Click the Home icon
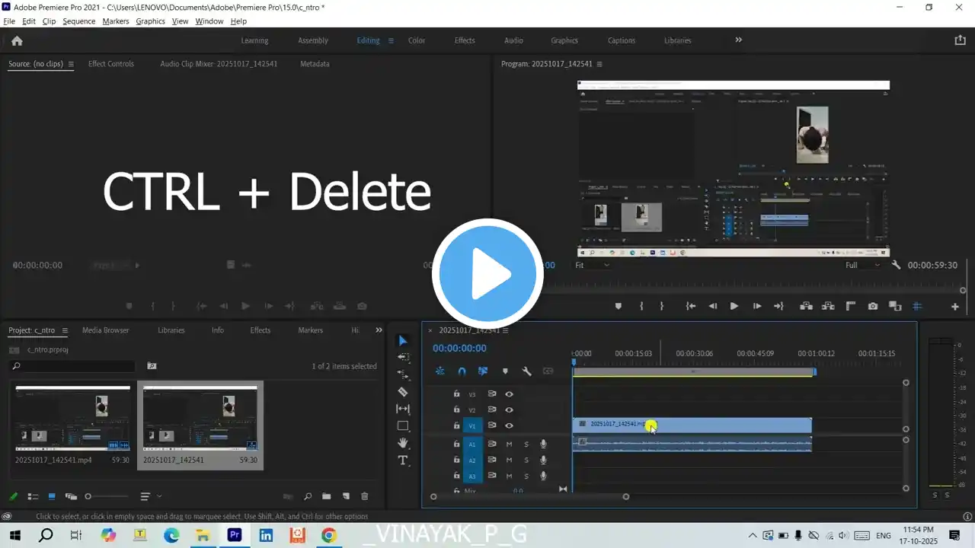Image resolution: width=975 pixels, height=548 pixels. pyautogui.click(x=17, y=41)
